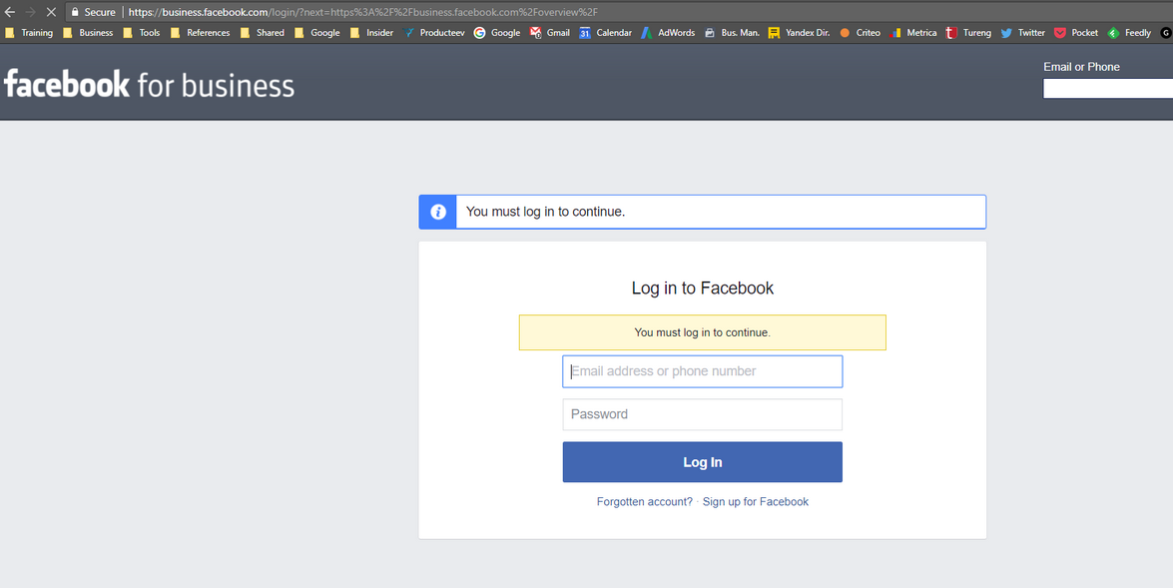Open the Pocket bookmark
The image size is (1173, 588).
click(1076, 33)
